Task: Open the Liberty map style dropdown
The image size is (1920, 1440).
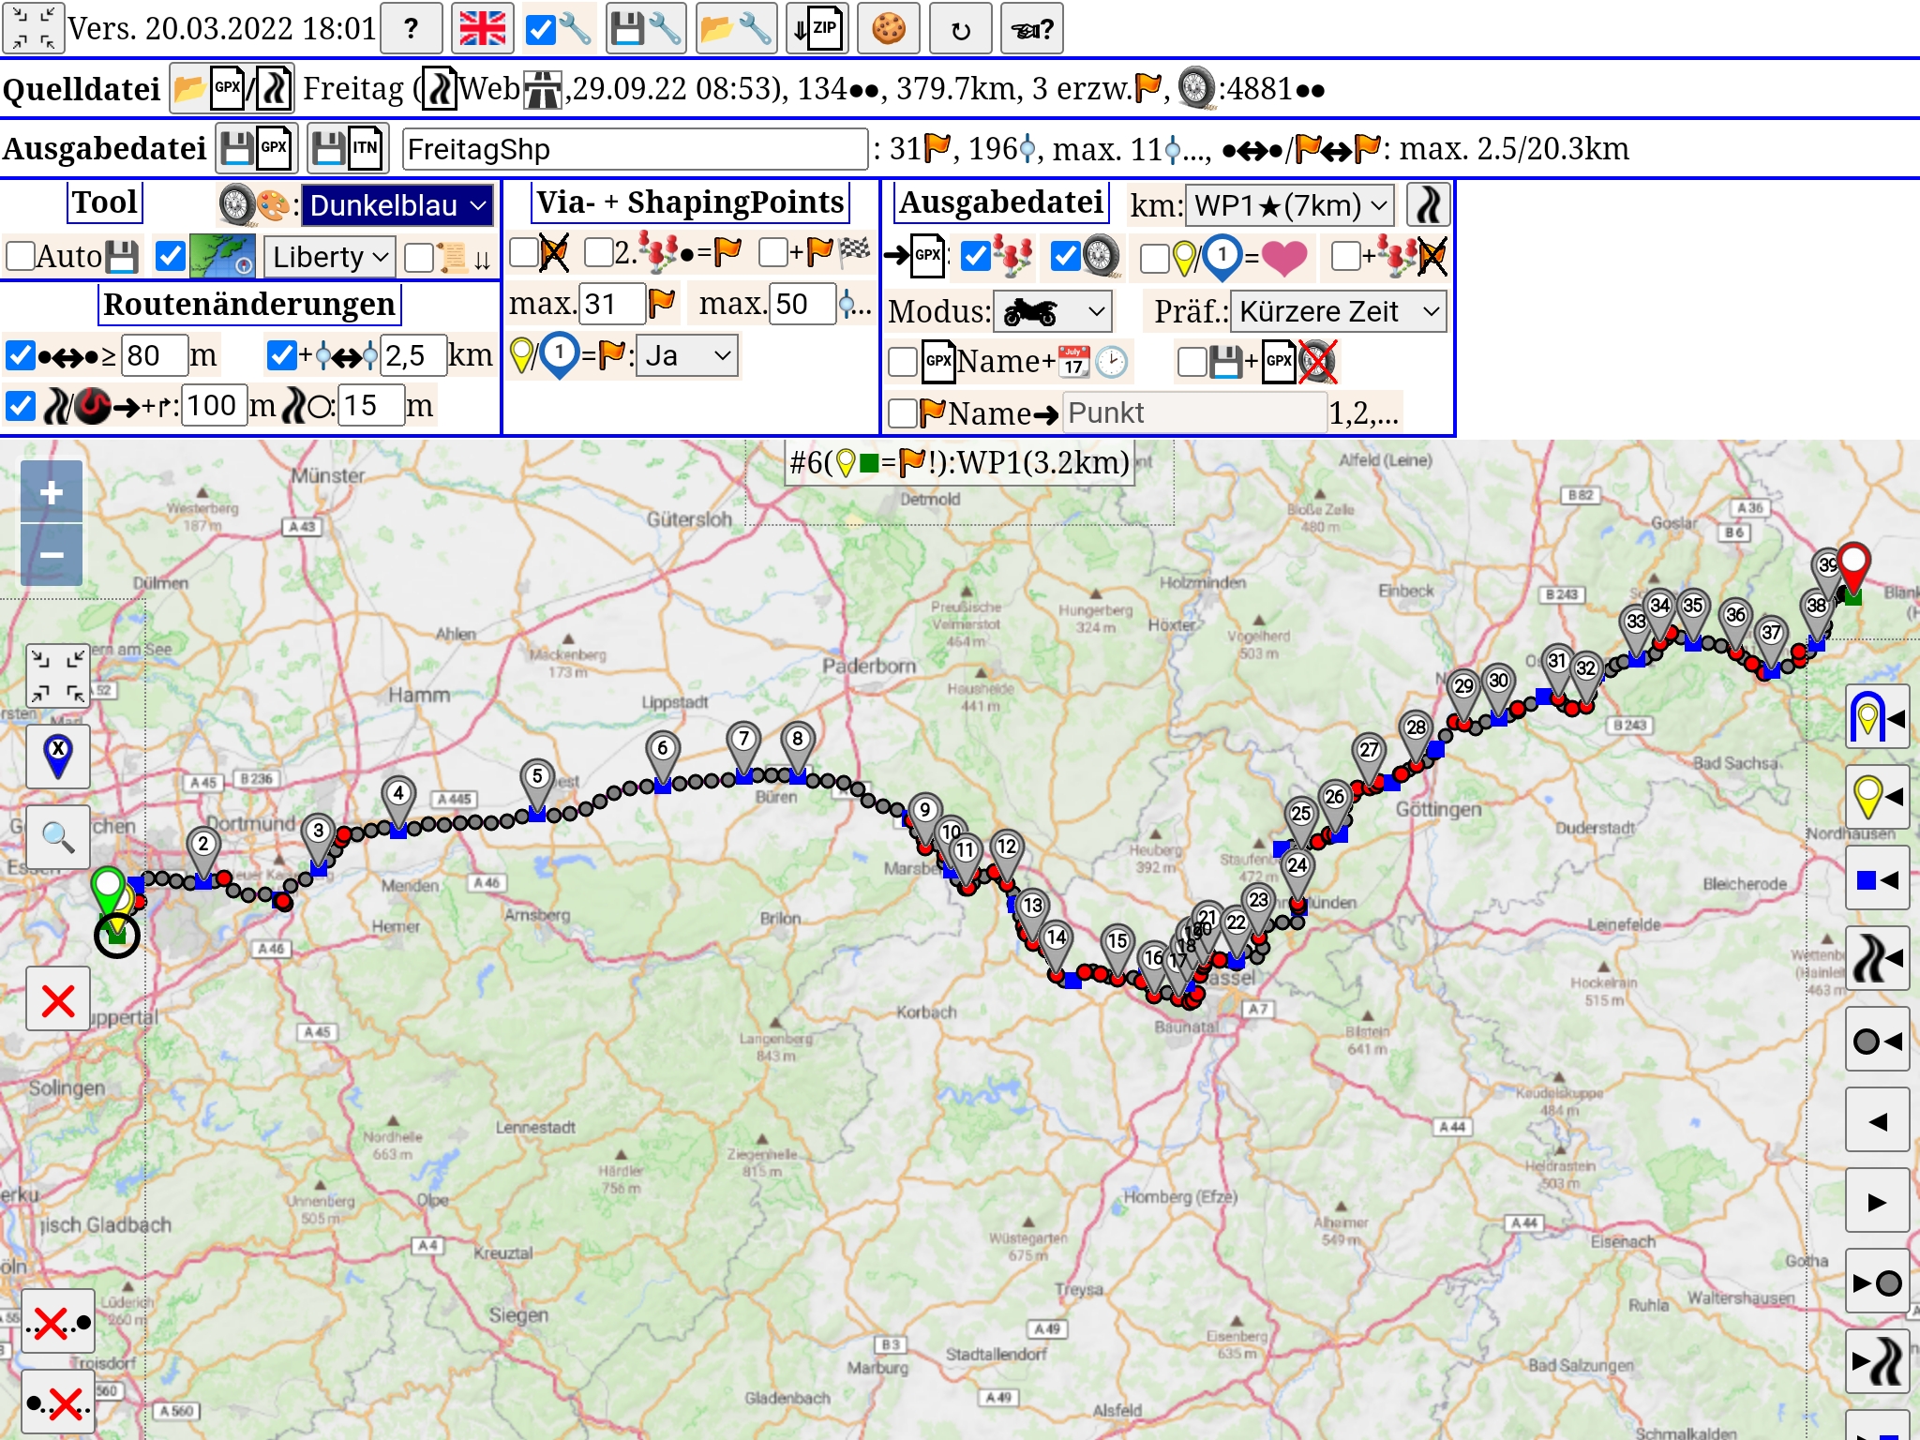Action: pyautogui.click(x=330, y=257)
